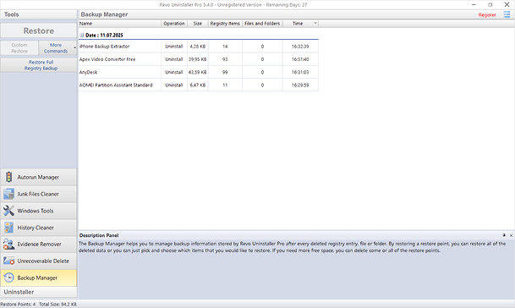Click the big Restore button
Image resolution: width=515 pixels, height=308 pixels.
38,30
